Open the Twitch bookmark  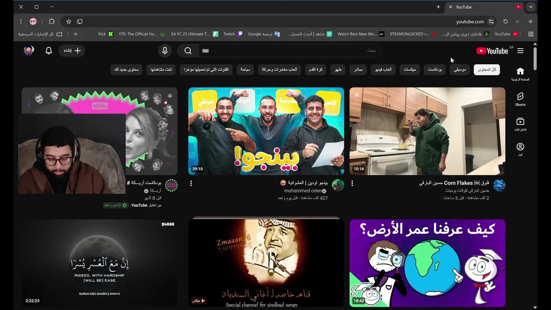point(233,34)
